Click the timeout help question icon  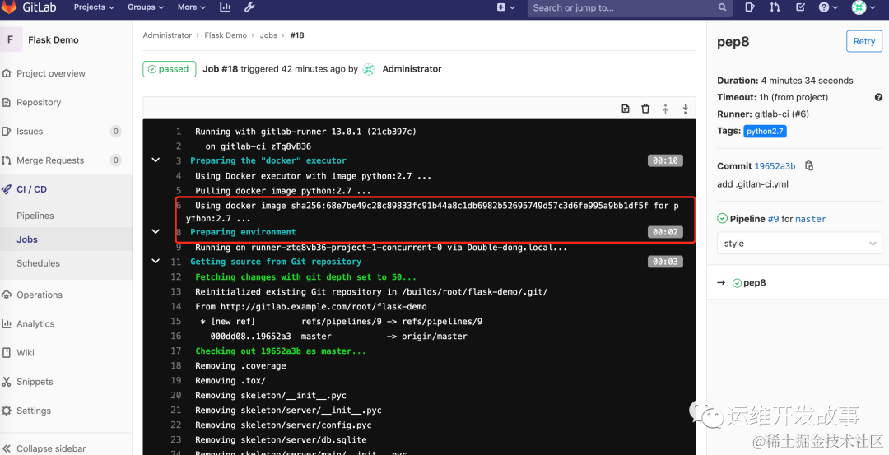click(878, 97)
